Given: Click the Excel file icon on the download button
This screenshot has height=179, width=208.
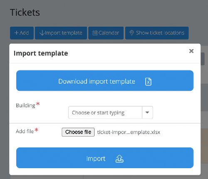Looking at the screenshot, I should [x=148, y=82].
